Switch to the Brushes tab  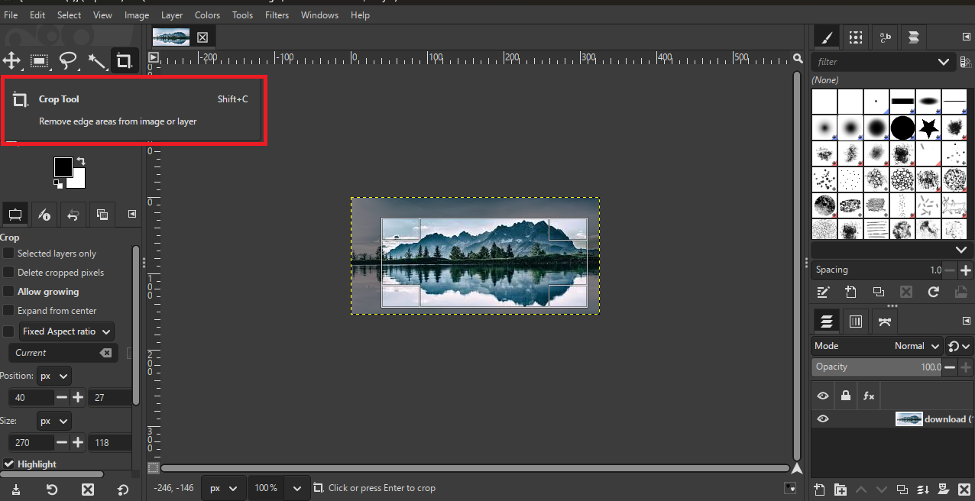(825, 37)
